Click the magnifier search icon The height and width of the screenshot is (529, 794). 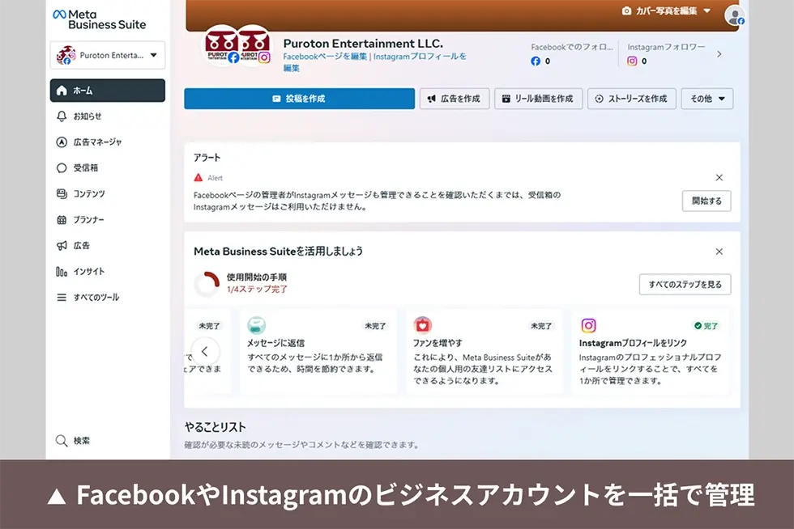coord(62,441)
